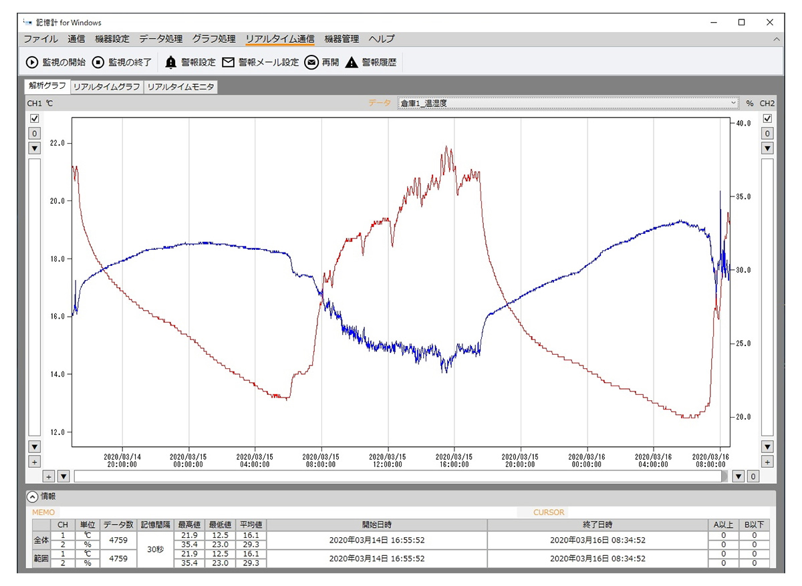Open the 倉庫1_温湿度 data dropdown
This screenshot has height=586, width=802.
click(567, 103)
